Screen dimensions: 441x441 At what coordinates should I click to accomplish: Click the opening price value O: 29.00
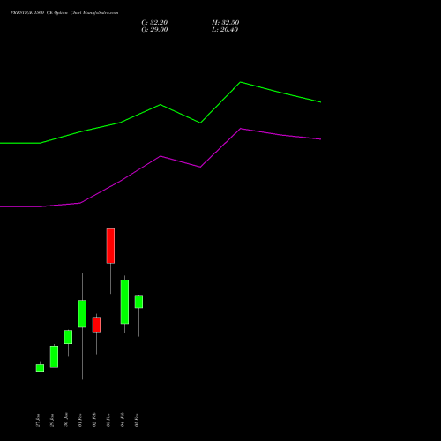click(154, 30)
